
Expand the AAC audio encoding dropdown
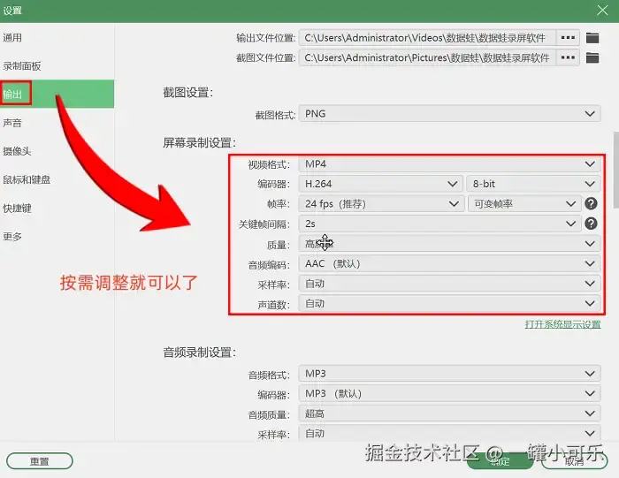click(x=449, y=263)
